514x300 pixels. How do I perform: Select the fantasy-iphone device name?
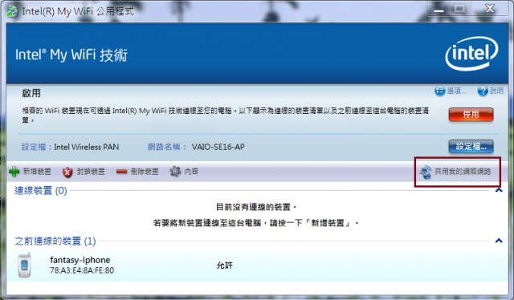pos(80,260)
